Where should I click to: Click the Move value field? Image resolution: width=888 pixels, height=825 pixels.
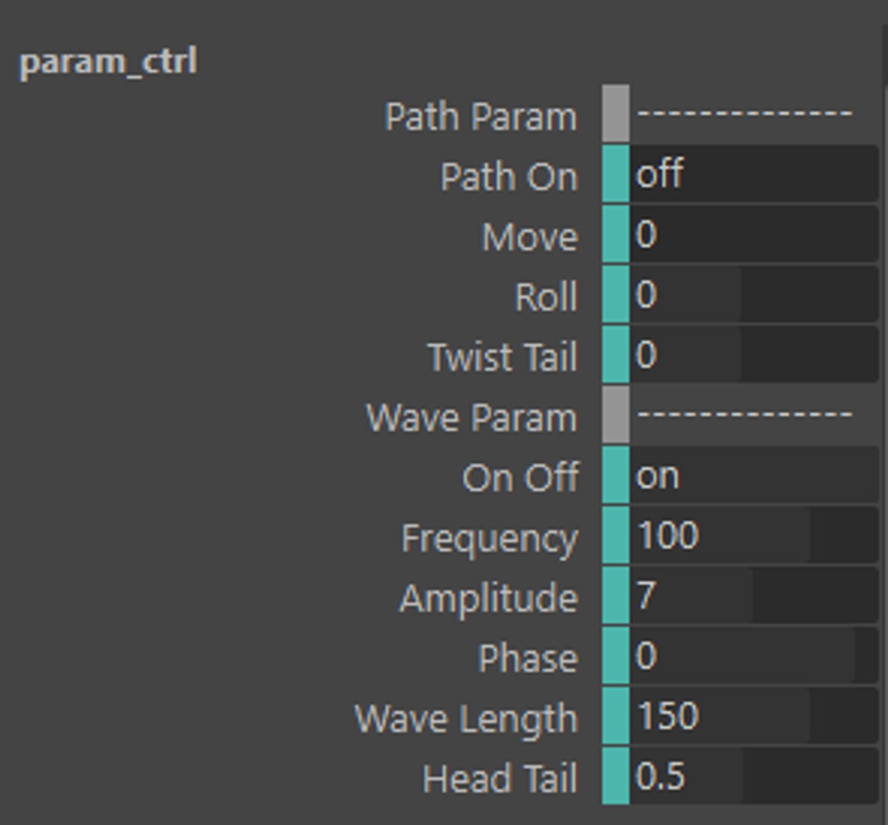coord(753,235)
